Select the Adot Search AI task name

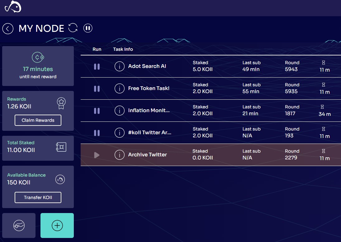[x=147, y=66]
